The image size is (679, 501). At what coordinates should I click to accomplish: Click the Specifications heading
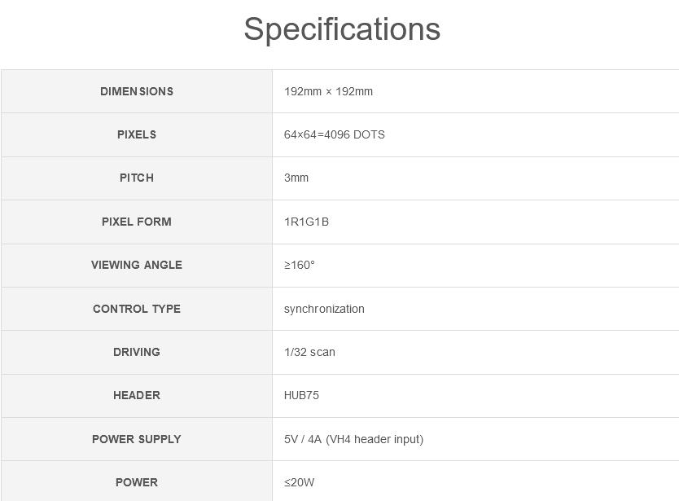point(342,29)
